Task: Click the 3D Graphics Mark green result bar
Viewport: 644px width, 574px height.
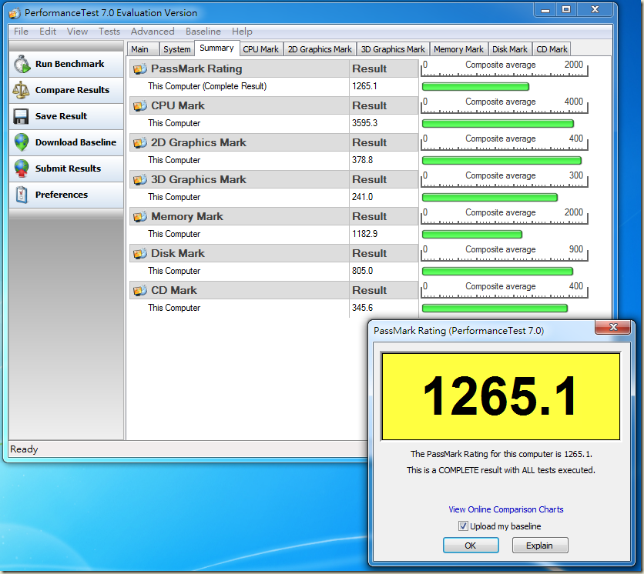Action: click(490, 197)
